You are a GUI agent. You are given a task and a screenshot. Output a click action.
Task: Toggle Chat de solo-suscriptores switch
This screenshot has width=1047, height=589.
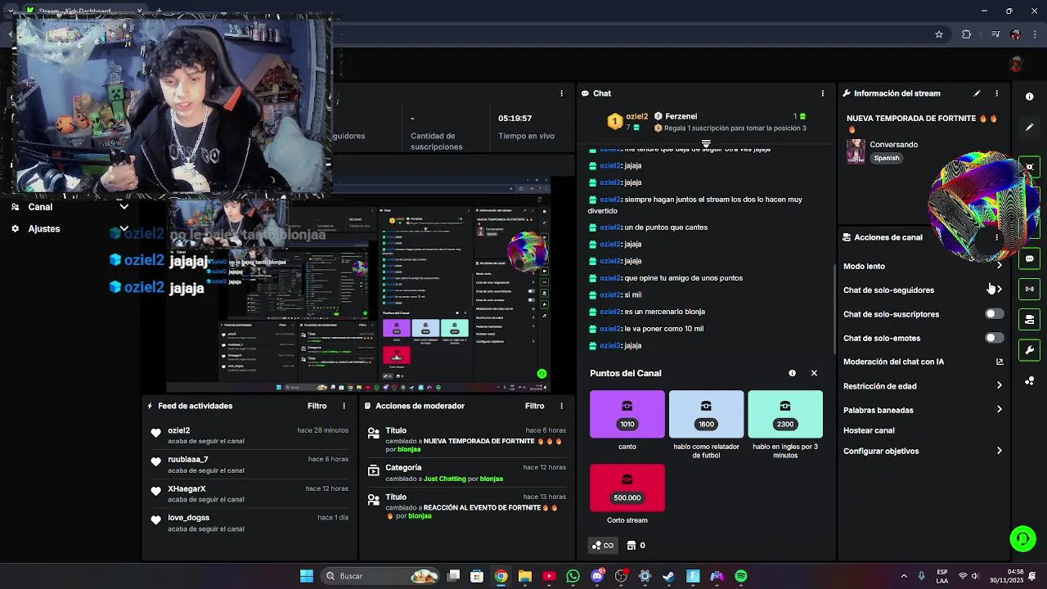994,314
